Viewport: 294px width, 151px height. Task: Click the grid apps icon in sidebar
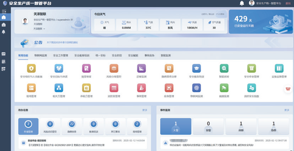click(4, 61)
